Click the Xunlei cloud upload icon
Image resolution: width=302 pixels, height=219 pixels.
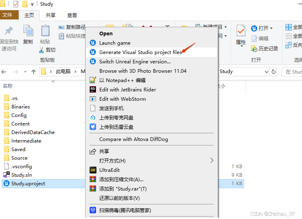pyautogui.click(x=93, y=127)
